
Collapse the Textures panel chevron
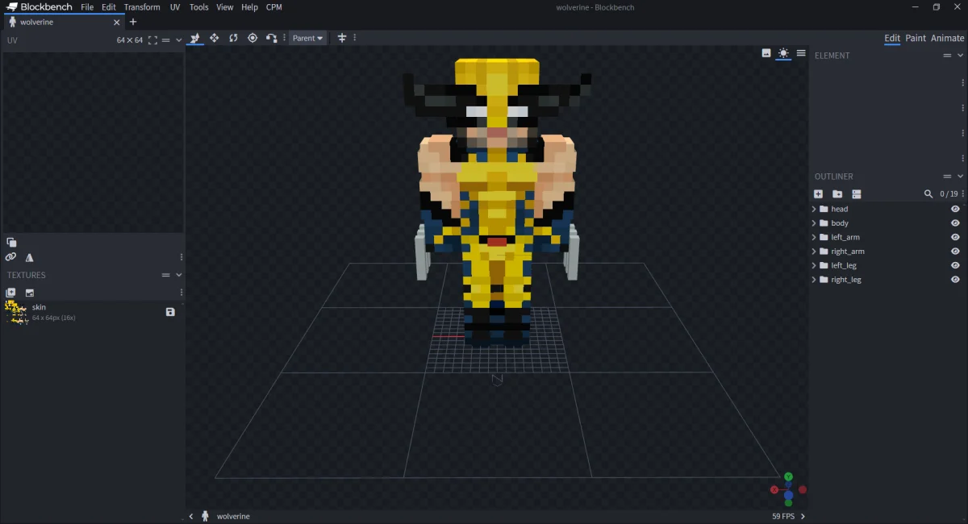pos(178,275)
